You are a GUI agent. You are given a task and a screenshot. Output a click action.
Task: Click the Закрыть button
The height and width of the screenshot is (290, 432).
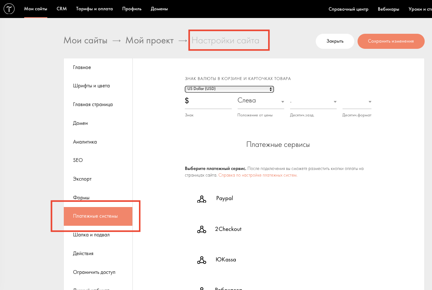335,41
